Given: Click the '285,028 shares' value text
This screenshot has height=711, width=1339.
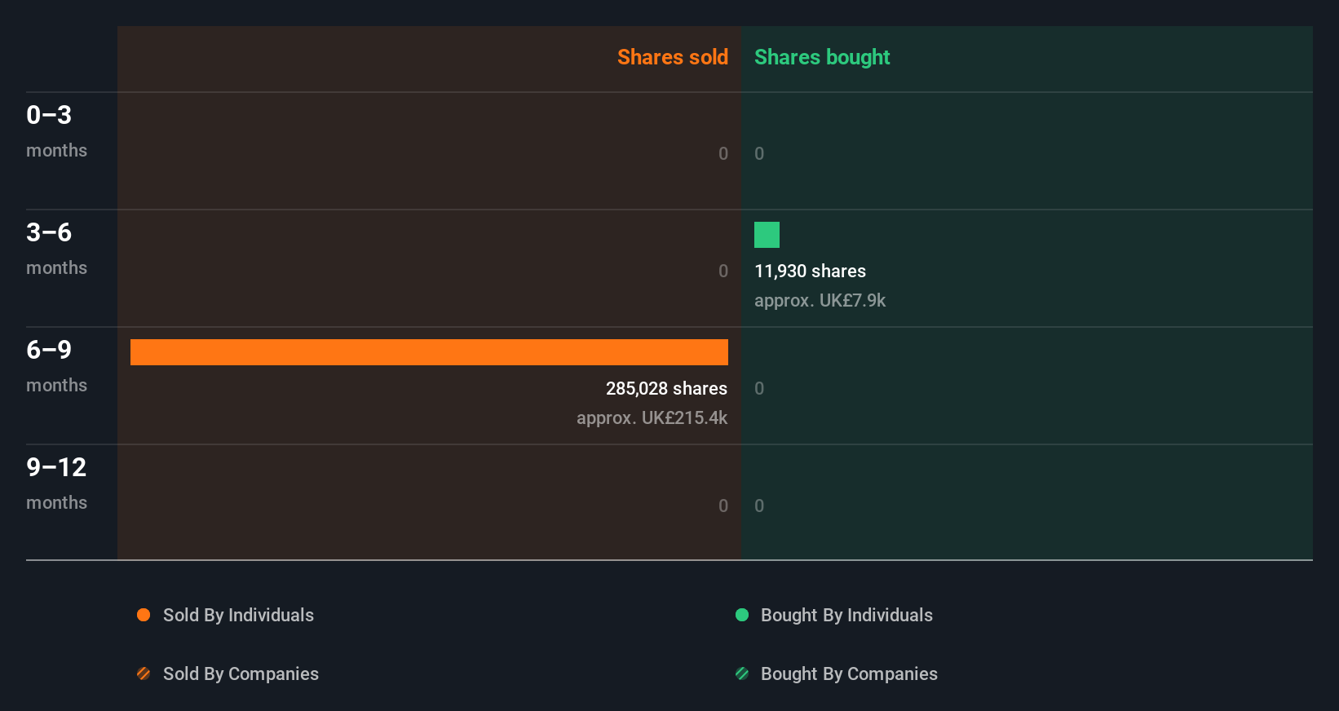Looking at the screenshot, I should 666,388.
